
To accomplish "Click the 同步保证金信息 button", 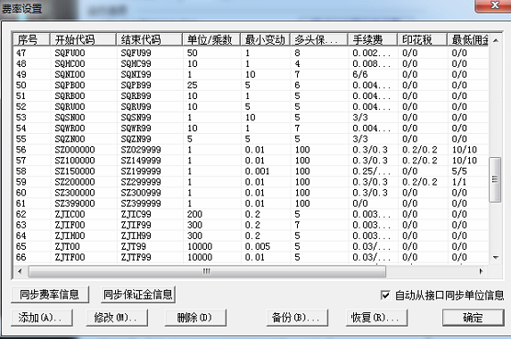I will tap(138, 294).
